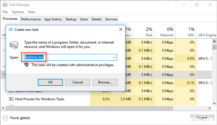Click vertical scrollbar down arrow
This screenshot has height=125, width=217.
214,103
